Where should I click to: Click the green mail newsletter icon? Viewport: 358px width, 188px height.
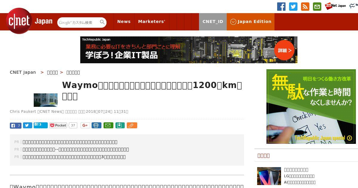pos(317,7)
